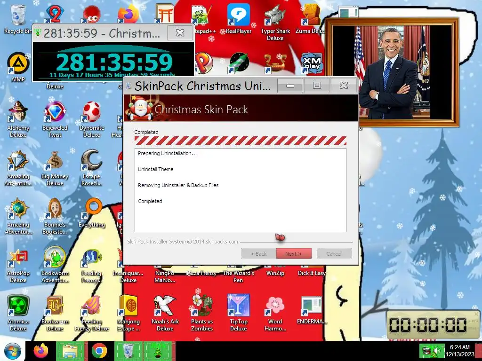
Task: Open AstroPop Deluxe desktop icon
Action: click(18, 265)
